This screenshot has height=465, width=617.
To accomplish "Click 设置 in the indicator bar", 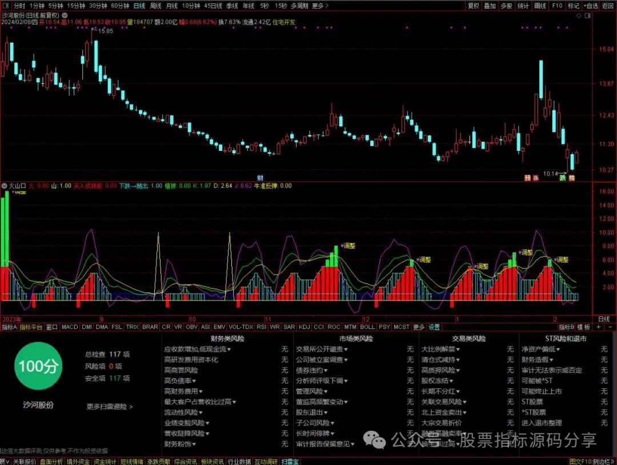I will tap(434, 327).
